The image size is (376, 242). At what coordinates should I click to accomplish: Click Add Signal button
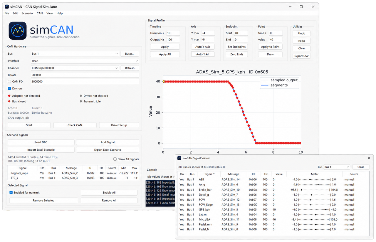click(x=108, y=142)
